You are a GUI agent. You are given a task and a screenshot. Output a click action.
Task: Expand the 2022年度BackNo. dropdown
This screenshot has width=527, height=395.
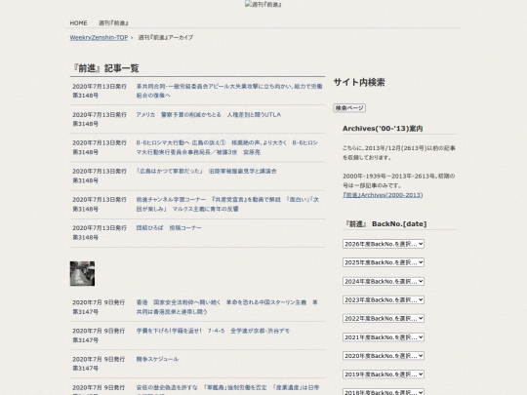click(x=384, y=318)
